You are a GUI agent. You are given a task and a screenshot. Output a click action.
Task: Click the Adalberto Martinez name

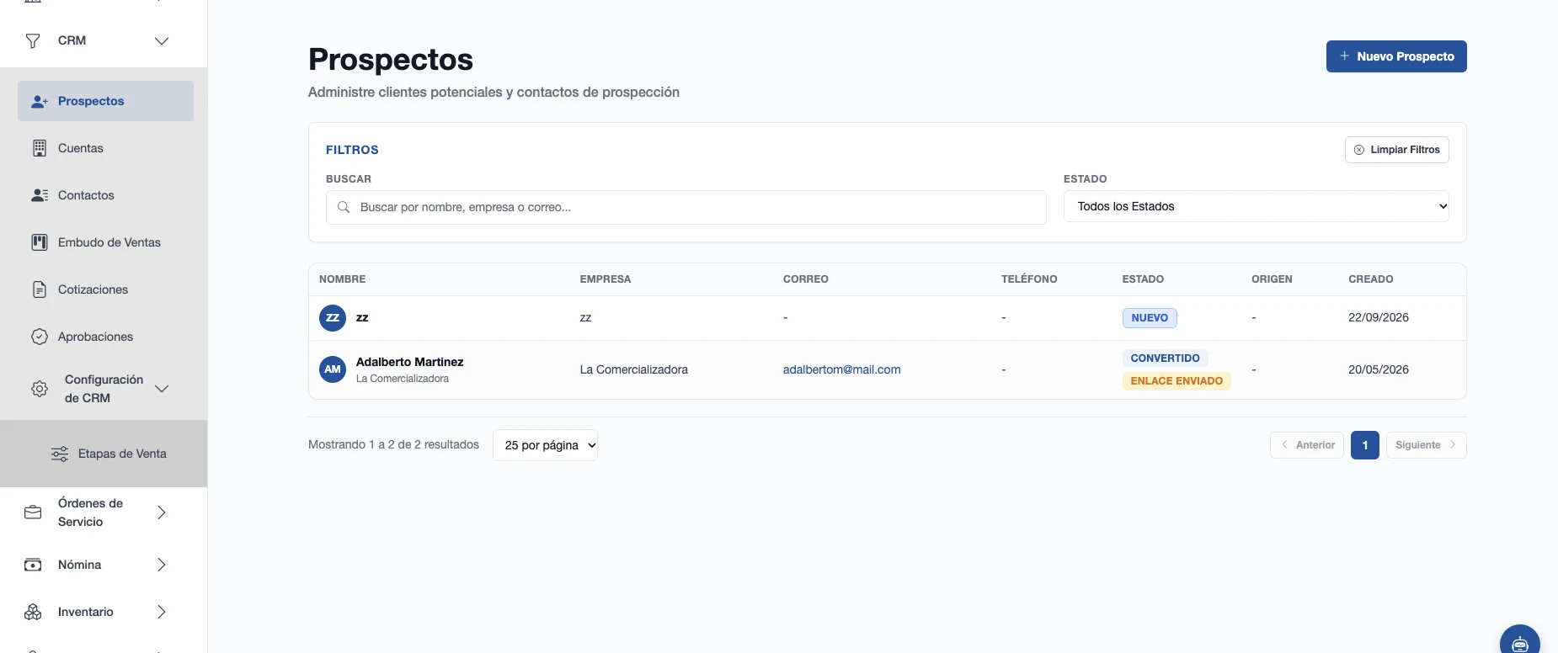pyautogui.click(x=409, y=362)
